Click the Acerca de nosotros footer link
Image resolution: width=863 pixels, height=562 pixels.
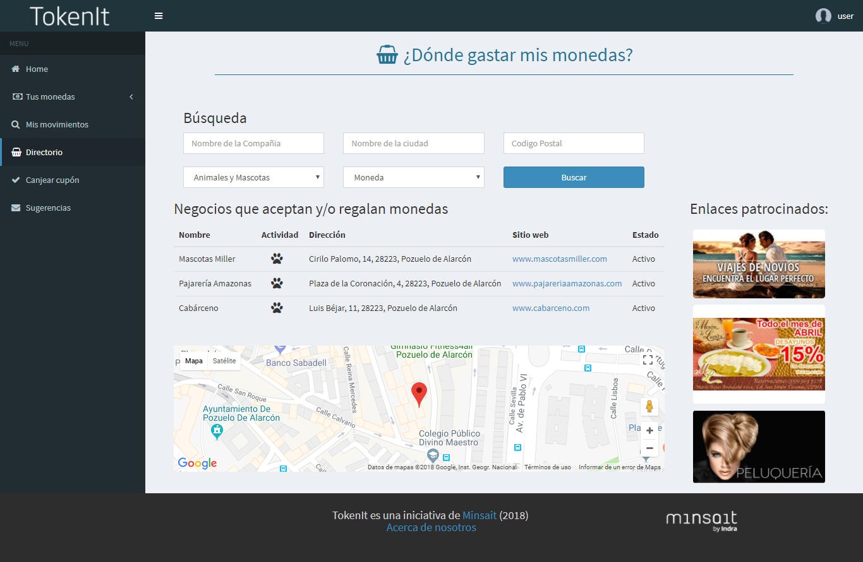[x=431, y=527]
